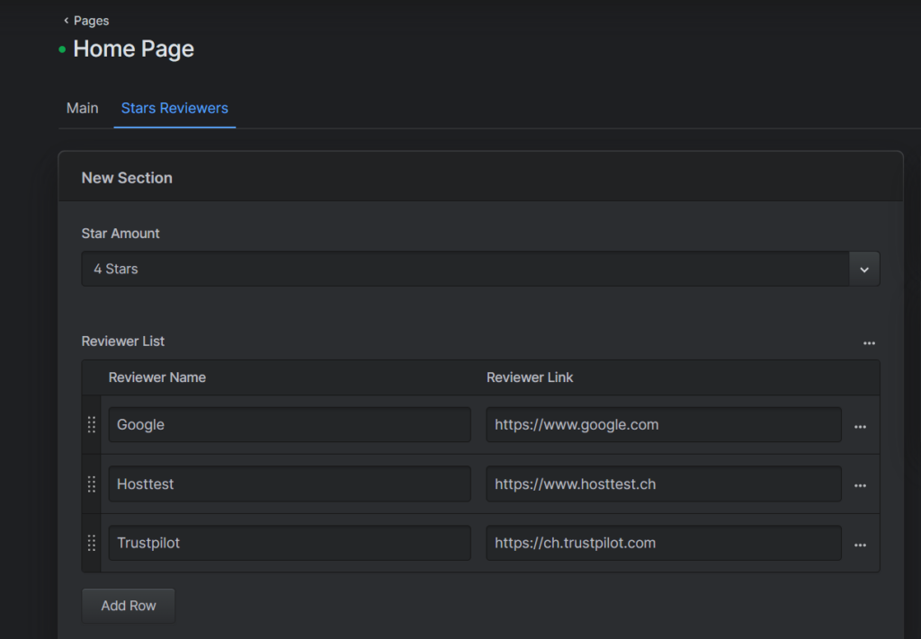Click the Trustpilot row drag handle
The width and height of the screenshot is (921, 639).
tap(91, 544)
